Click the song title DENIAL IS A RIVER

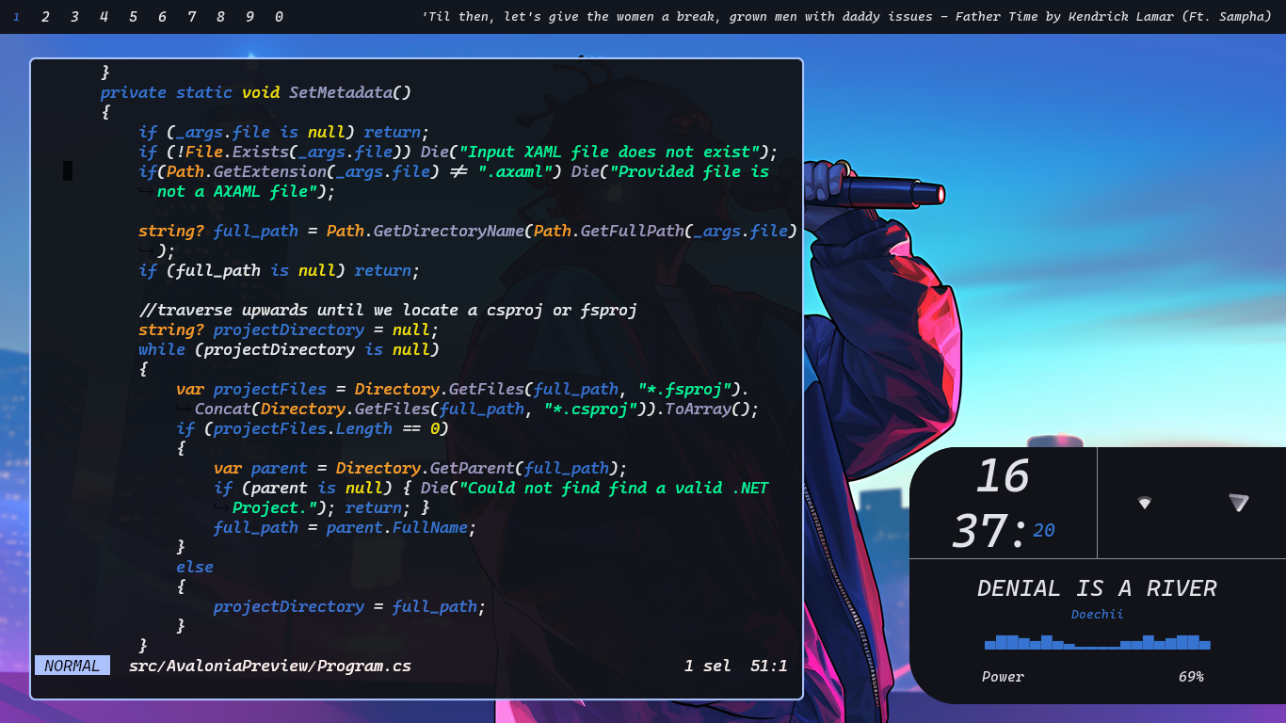click(x=1096, y=587)
